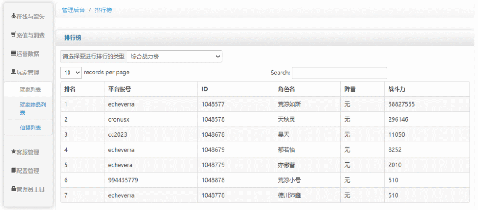Screen dimensions: 478x210
Task: Click combat power value 296146
Action: point(398,120)
